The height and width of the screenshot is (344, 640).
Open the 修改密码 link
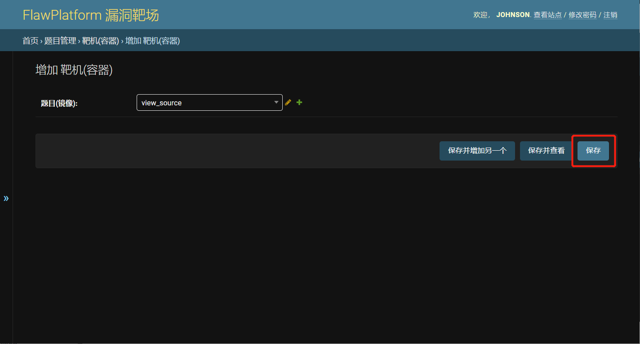pos(582,15)
